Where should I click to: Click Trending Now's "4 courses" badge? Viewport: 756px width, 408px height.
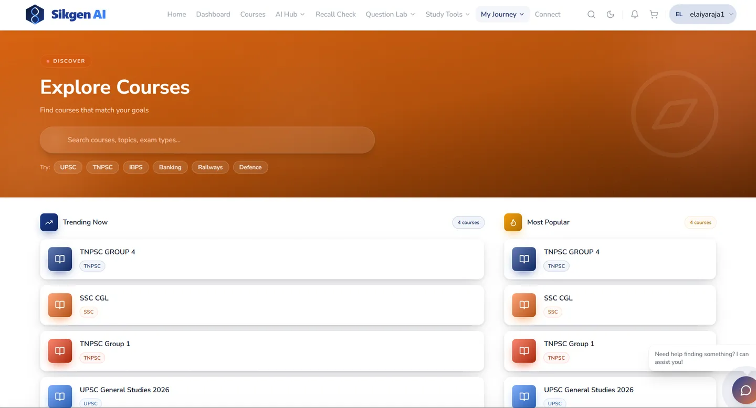point(468,222)
